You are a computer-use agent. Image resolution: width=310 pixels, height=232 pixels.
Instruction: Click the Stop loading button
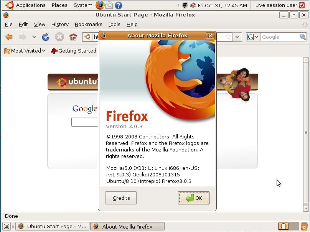59,37
